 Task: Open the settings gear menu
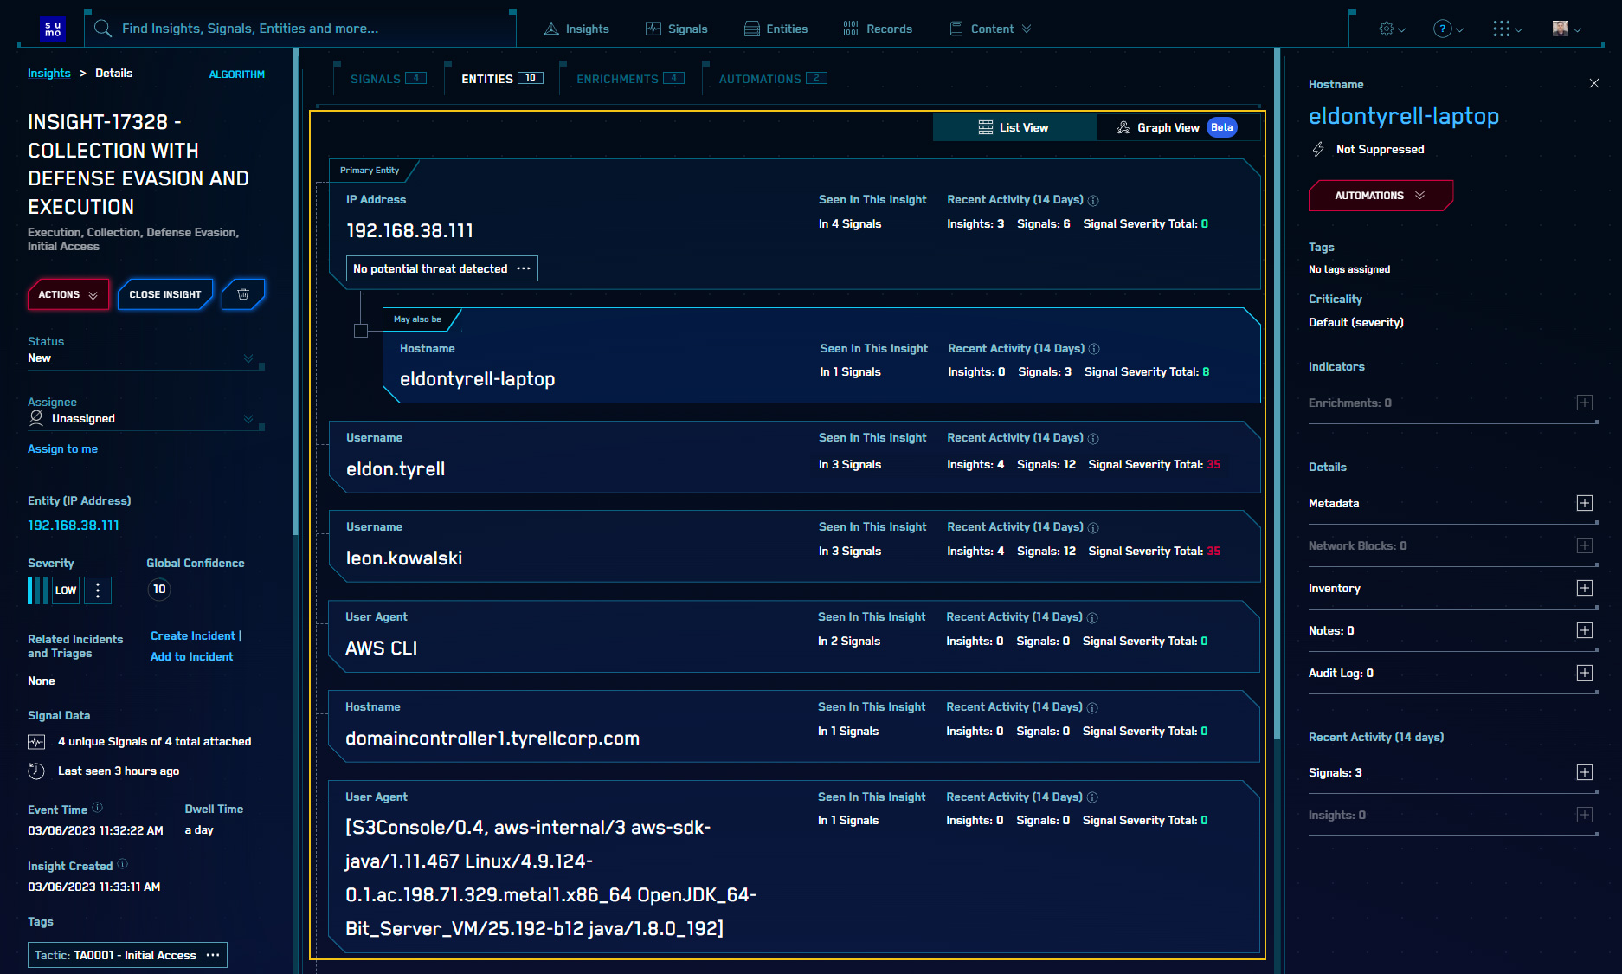pos(1388,29)
